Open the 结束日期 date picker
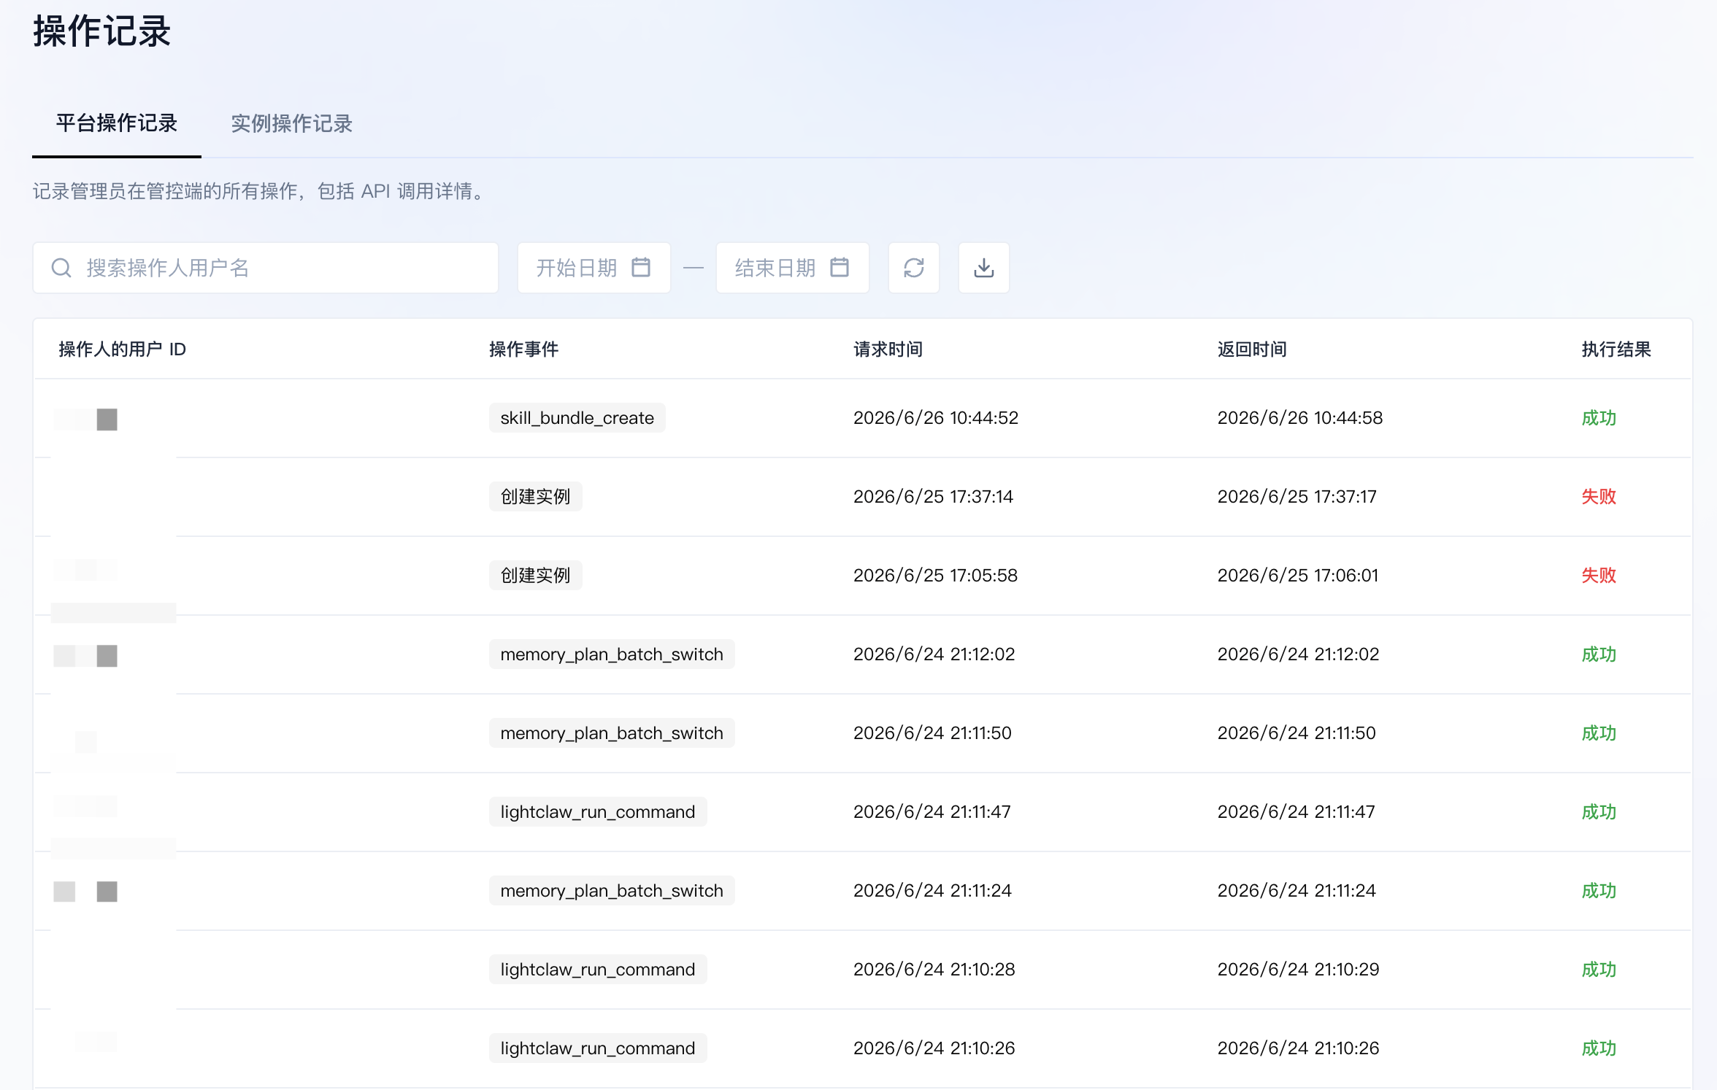Image resolution: width=1717 pixels, height=1090 pixels. [x=792, y=268]
